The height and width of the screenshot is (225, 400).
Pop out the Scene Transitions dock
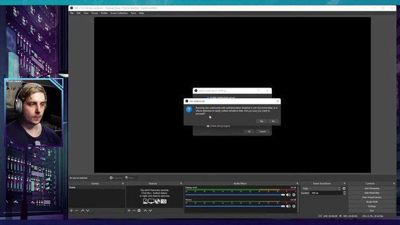click(344, 183)
